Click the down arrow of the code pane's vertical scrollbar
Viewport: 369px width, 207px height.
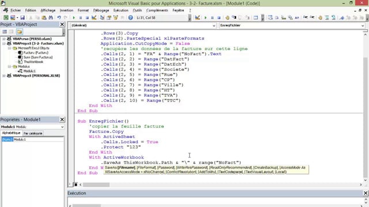point(365,180)
